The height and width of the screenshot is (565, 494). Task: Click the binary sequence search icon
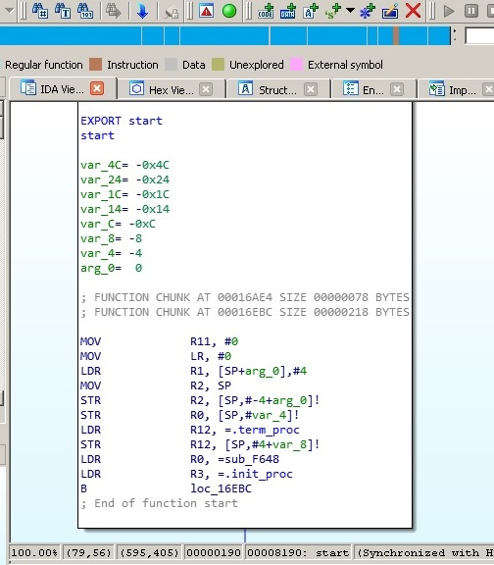tap(85, 11)
